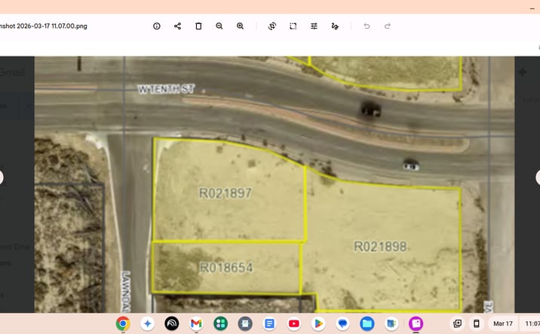Image resolution: width=540 pixels, height=334 pixels.
Task: Open Phone Hub in the system tray
Action: tap(477, 323)
